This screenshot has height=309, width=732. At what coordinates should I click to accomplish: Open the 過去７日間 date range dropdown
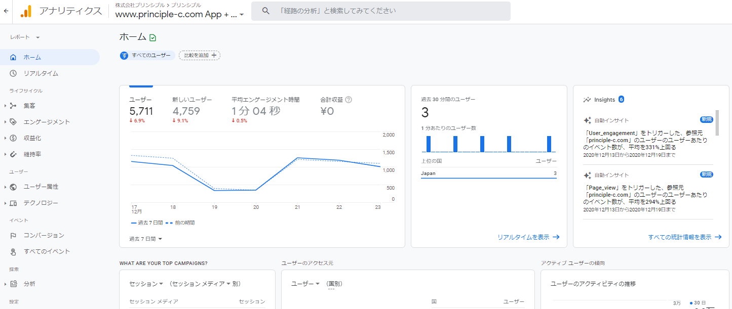[x=146, y=239]
